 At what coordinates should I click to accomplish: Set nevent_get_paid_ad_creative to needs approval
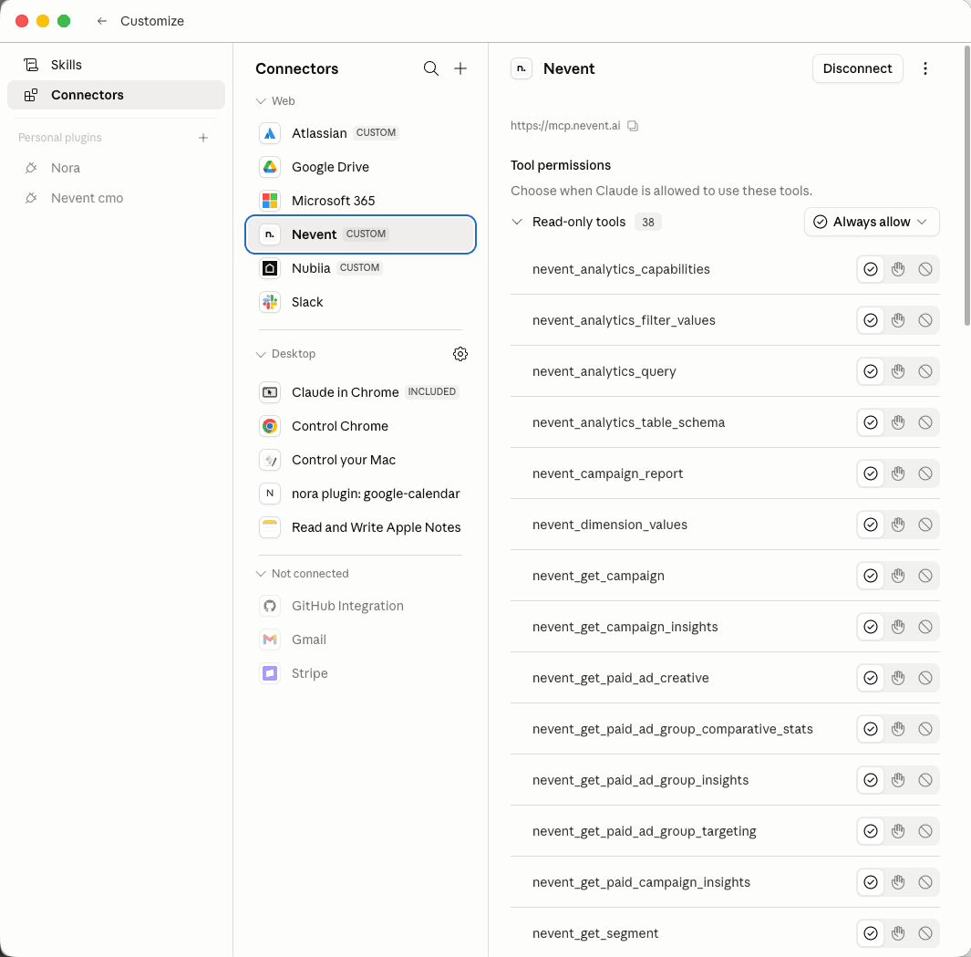(898, 678)
